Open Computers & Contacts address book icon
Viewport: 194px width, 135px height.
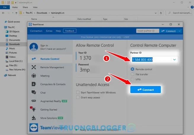34,84
